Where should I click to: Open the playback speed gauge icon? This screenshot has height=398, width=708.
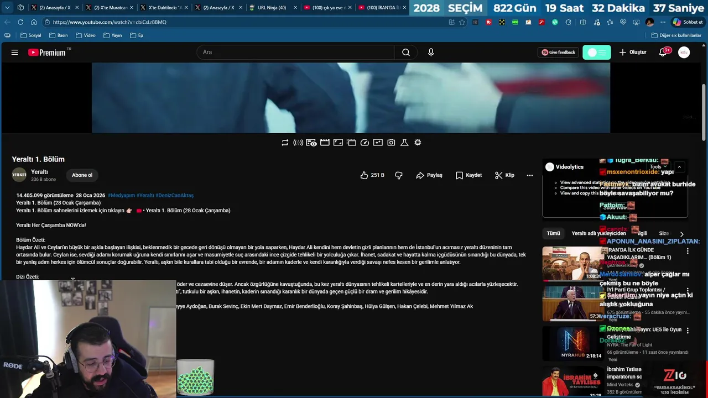coord(365,143)
